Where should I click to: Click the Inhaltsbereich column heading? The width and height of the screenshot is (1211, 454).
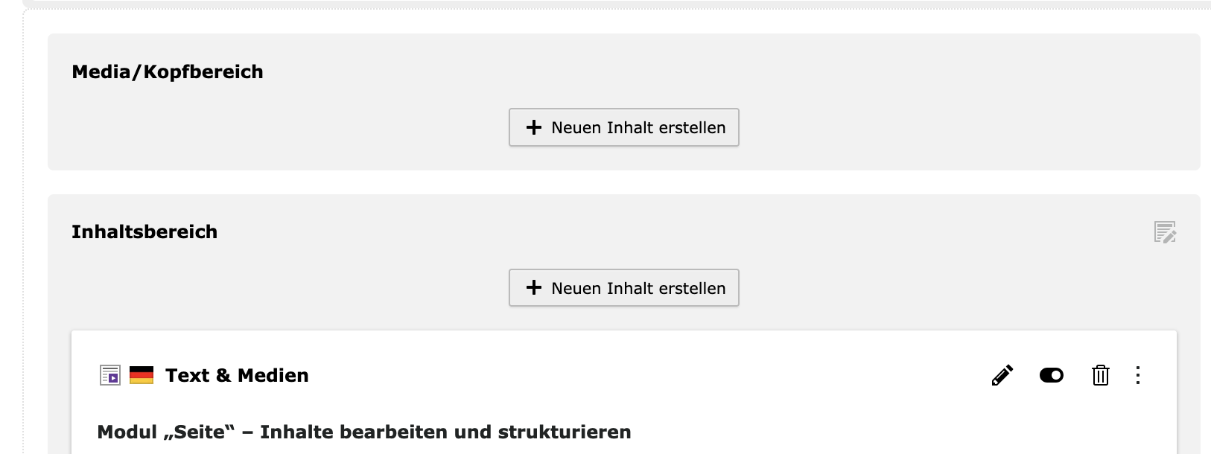[x=144, y=231]
